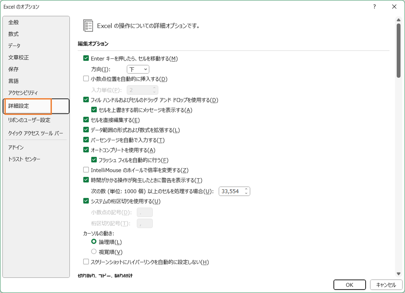Open the 方向 direction dropdown

click(138, 69)
